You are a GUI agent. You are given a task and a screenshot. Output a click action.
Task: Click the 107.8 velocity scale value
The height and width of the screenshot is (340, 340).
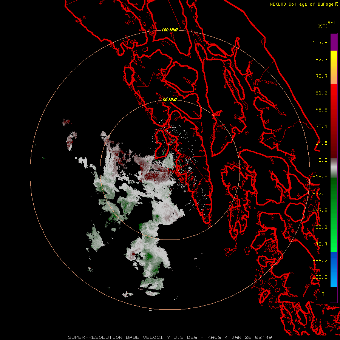[x=320, y=42]
